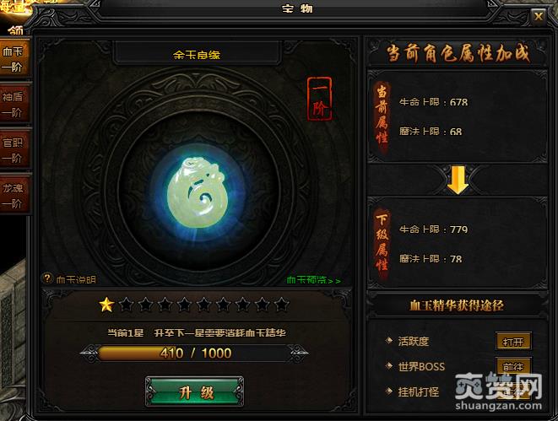Click the 血玉说明 help text link
558x421 pixels.
pyautogui.click(x=76, y=280)
